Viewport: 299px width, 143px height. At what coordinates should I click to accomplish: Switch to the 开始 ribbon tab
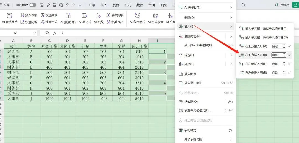(92, 5)
